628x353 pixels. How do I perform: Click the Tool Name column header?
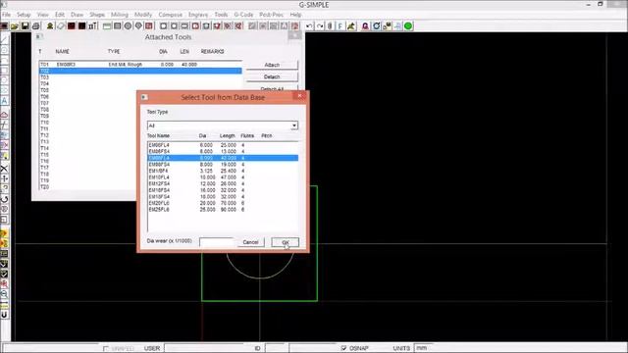[158, 135]
